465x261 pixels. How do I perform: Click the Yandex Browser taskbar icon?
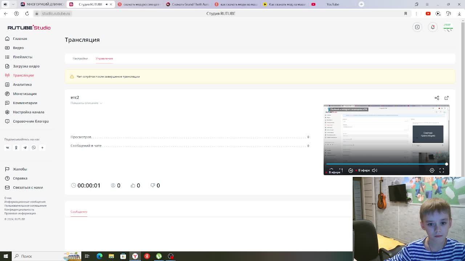[135, 256]
